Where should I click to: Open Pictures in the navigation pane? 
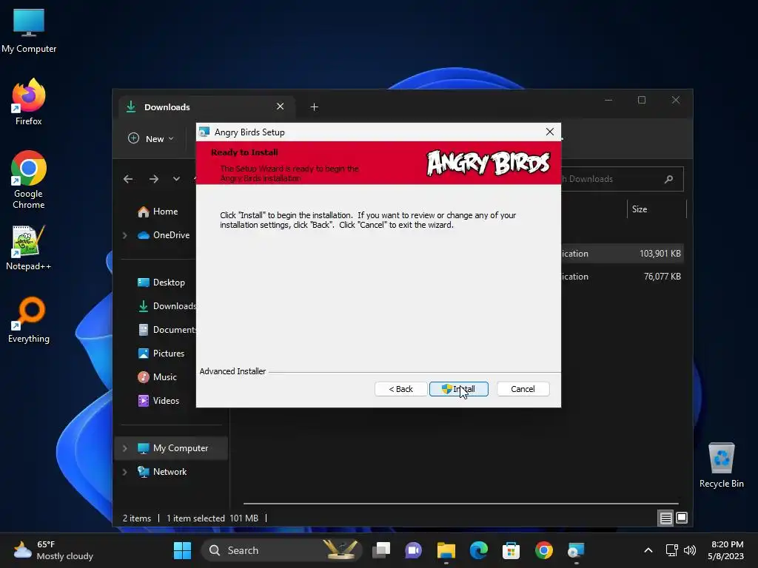(161, 354)
